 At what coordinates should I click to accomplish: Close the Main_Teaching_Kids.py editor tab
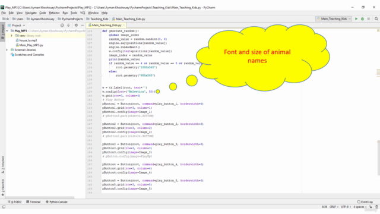pos(124,25)
